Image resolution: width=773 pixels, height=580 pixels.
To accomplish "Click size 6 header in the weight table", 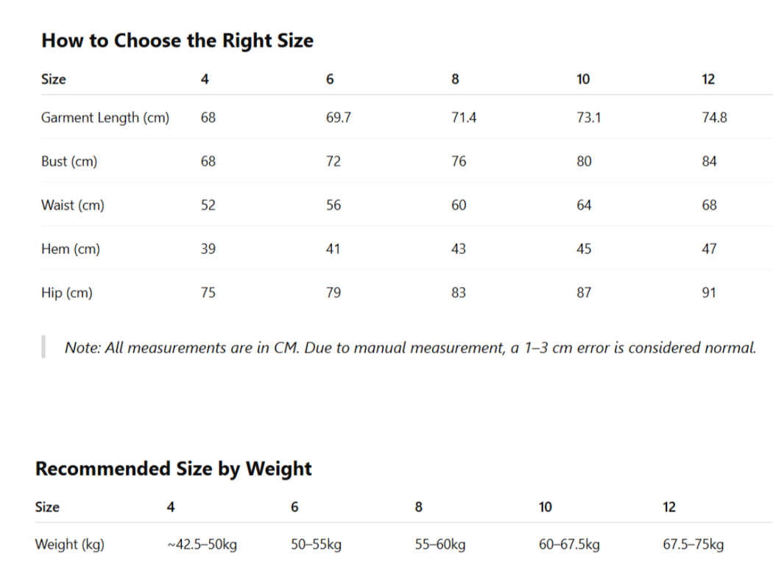I will [295, 507].
